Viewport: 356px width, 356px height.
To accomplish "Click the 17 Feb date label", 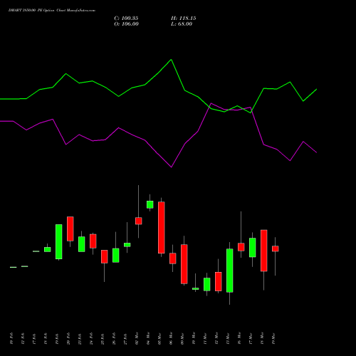I will click(x=34, y=338).
